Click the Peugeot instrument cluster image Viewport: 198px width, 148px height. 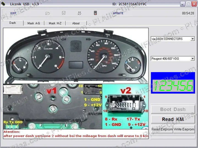pos(76,56)
